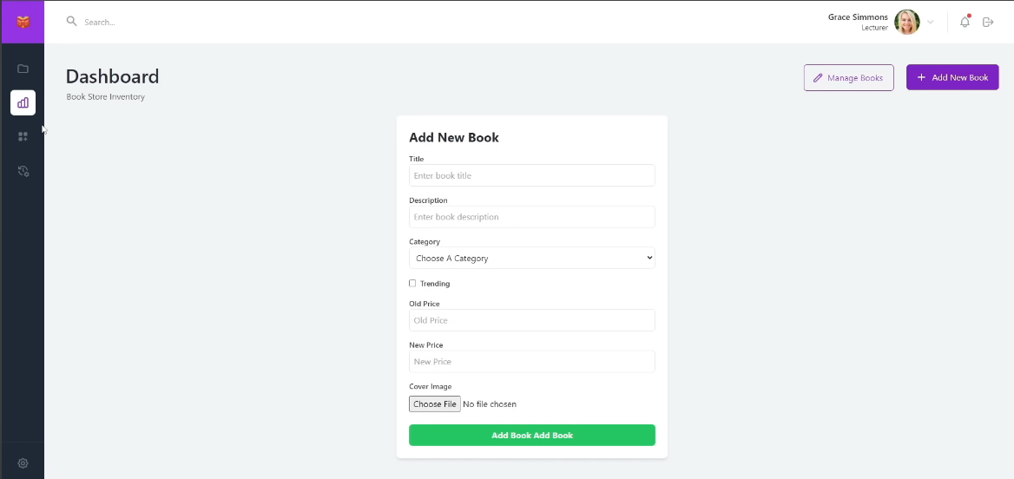Image resolution: width=1014 pixels, height=479 pixels.
Task: Open the settings gear in sidebar
Action: [23, 463]
